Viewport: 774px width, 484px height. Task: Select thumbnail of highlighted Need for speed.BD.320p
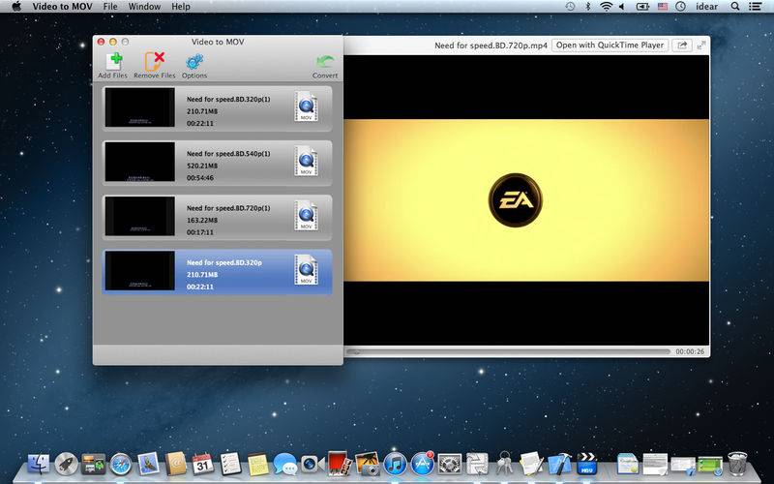coord(139,271)
